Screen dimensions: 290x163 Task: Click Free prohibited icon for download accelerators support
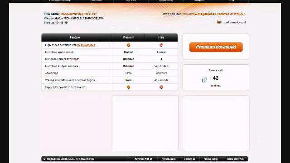pyautogui.click(x=161, y=87)
